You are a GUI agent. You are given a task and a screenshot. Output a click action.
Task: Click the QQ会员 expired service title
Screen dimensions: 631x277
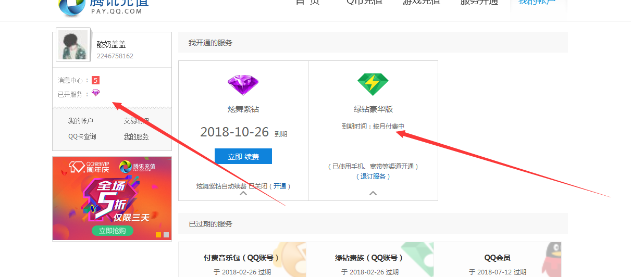coord(497,258)
